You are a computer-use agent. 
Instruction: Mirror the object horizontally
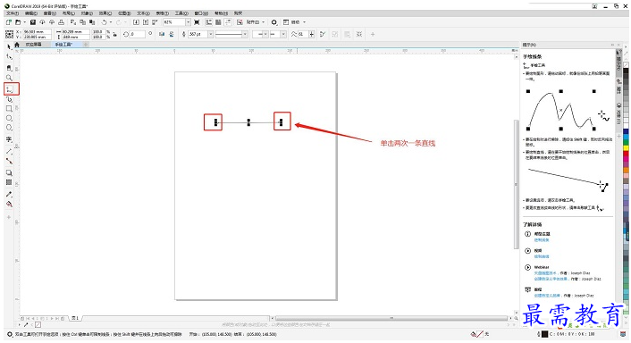pyautogui.click(x=162, y=34)
